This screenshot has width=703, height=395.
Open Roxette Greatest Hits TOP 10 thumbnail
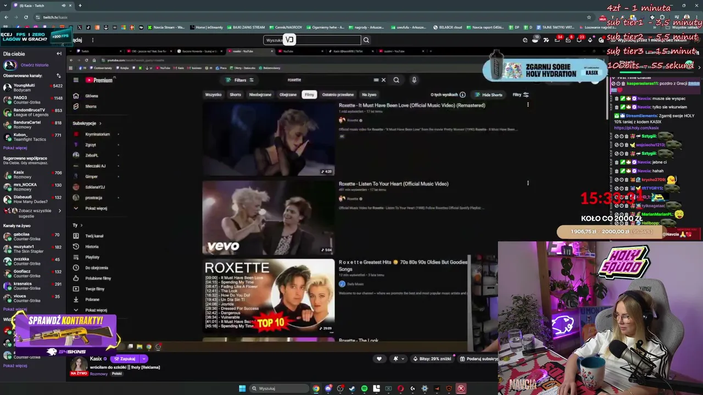[x=269, y=296]
